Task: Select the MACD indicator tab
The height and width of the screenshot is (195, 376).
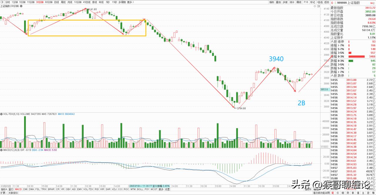Action: tap(19, 189)
